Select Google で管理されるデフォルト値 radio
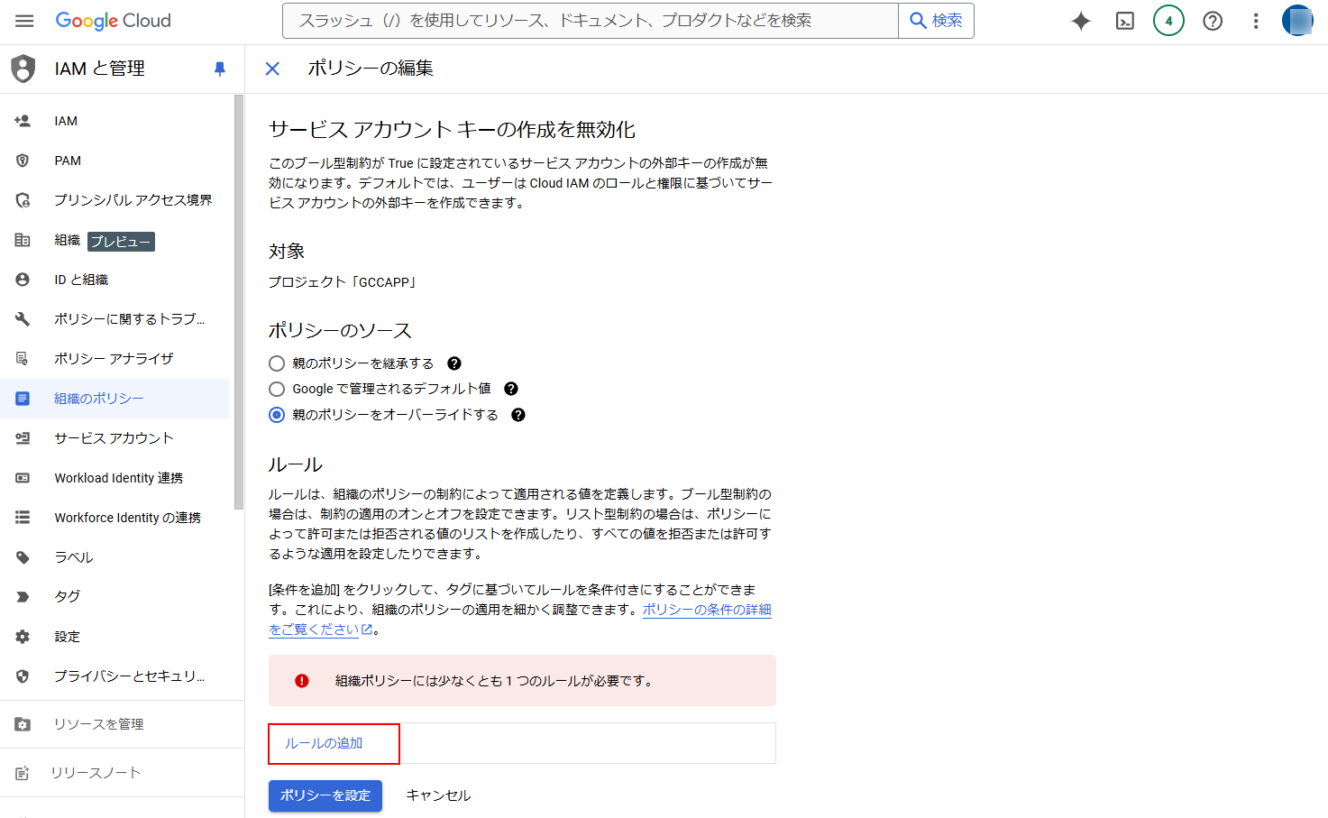Screen dimensions: 1328x818 [277, 389]
